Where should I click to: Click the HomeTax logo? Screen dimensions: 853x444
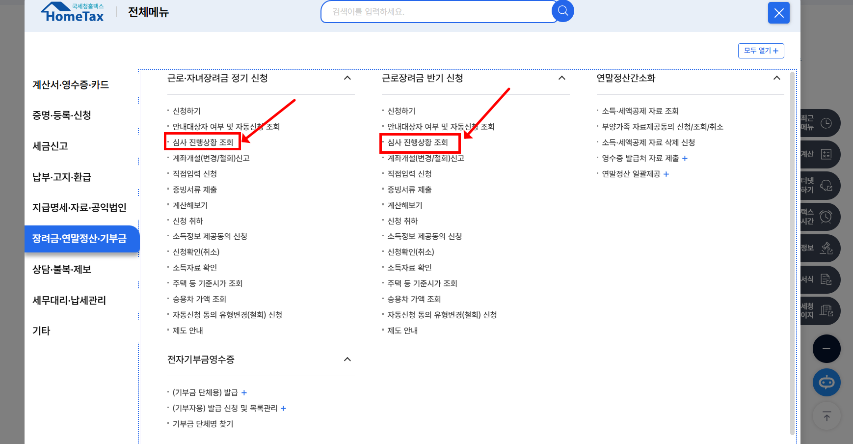click(72, 12)
